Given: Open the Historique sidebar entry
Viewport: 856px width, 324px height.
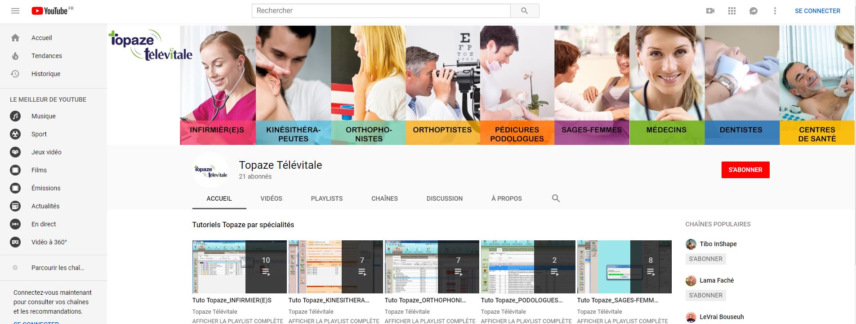Looking at the screenshot, I should (x=53, y=74).
